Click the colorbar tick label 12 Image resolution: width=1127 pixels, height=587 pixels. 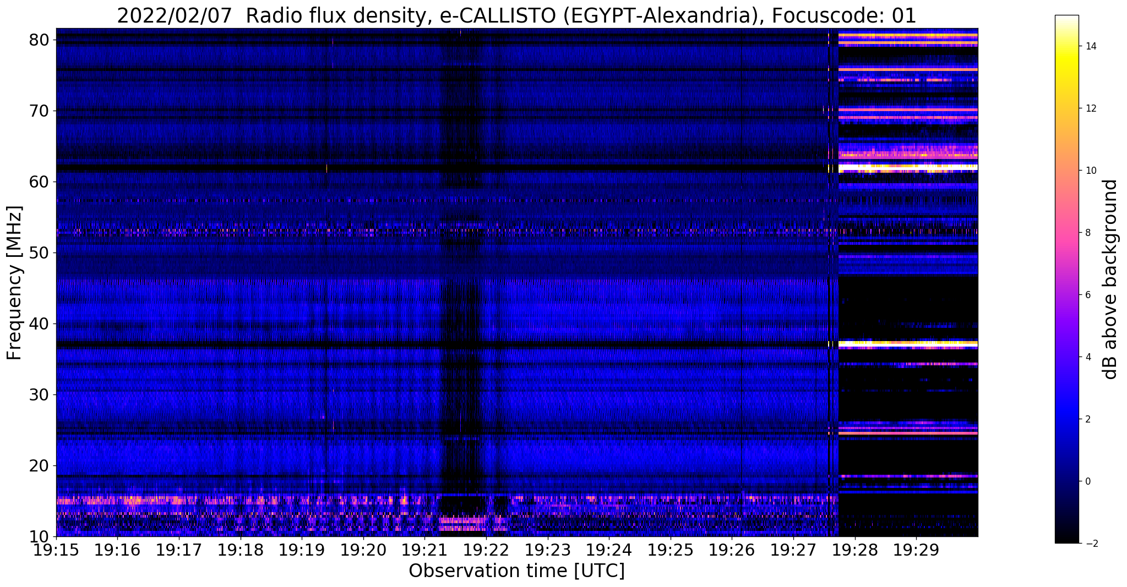coord(1090,108)
